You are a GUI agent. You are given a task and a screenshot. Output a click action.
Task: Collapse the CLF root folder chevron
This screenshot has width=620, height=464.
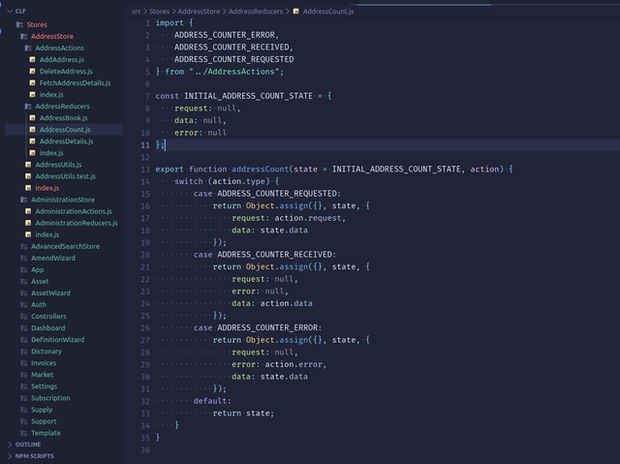pos(9,11)
